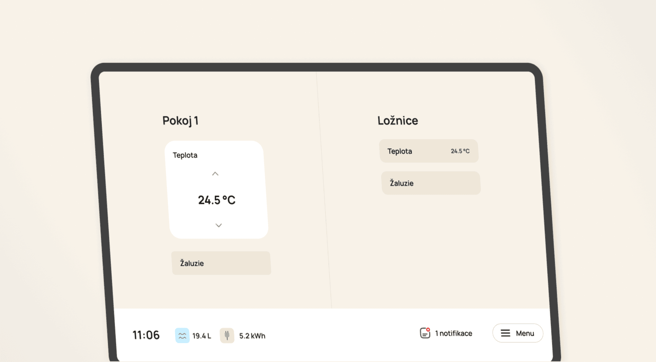Click the electricity plug icon

[x=227, y=335]
